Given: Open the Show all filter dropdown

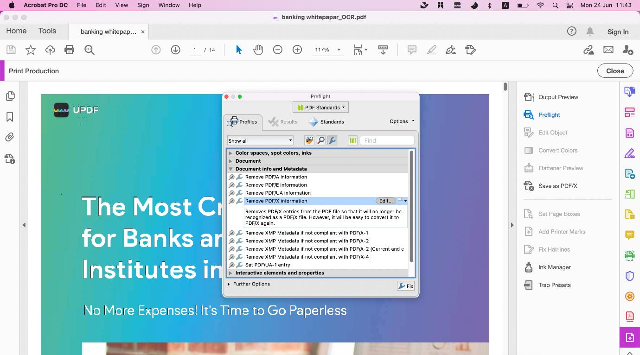Looking at the screenshot, I should click(260, 140).
